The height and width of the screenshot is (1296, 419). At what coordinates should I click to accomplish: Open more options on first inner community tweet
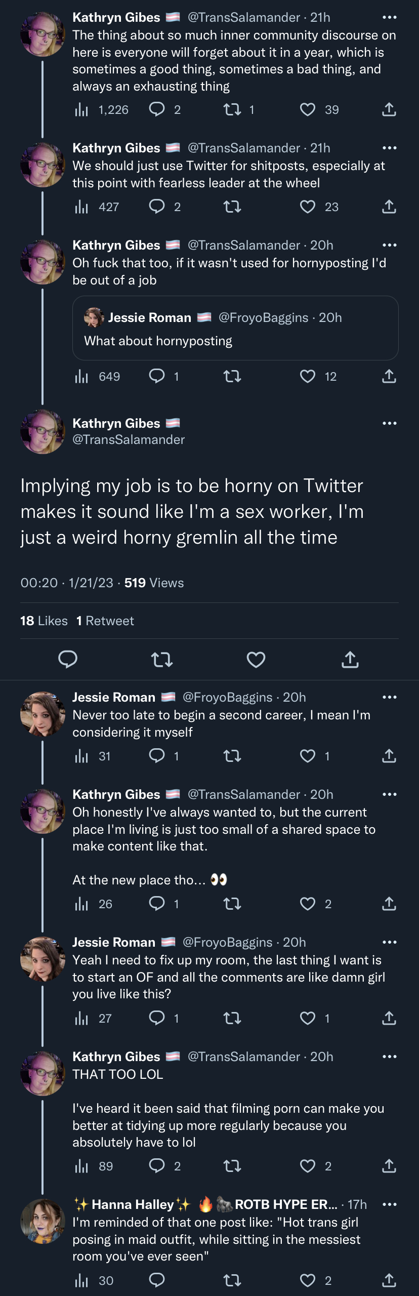[389, 17]
